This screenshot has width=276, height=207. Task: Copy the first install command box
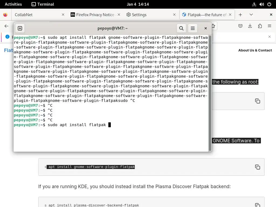point(257,101)
